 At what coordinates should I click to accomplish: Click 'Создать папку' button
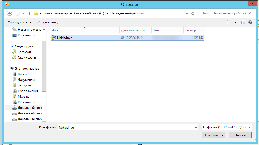(48, 22)
